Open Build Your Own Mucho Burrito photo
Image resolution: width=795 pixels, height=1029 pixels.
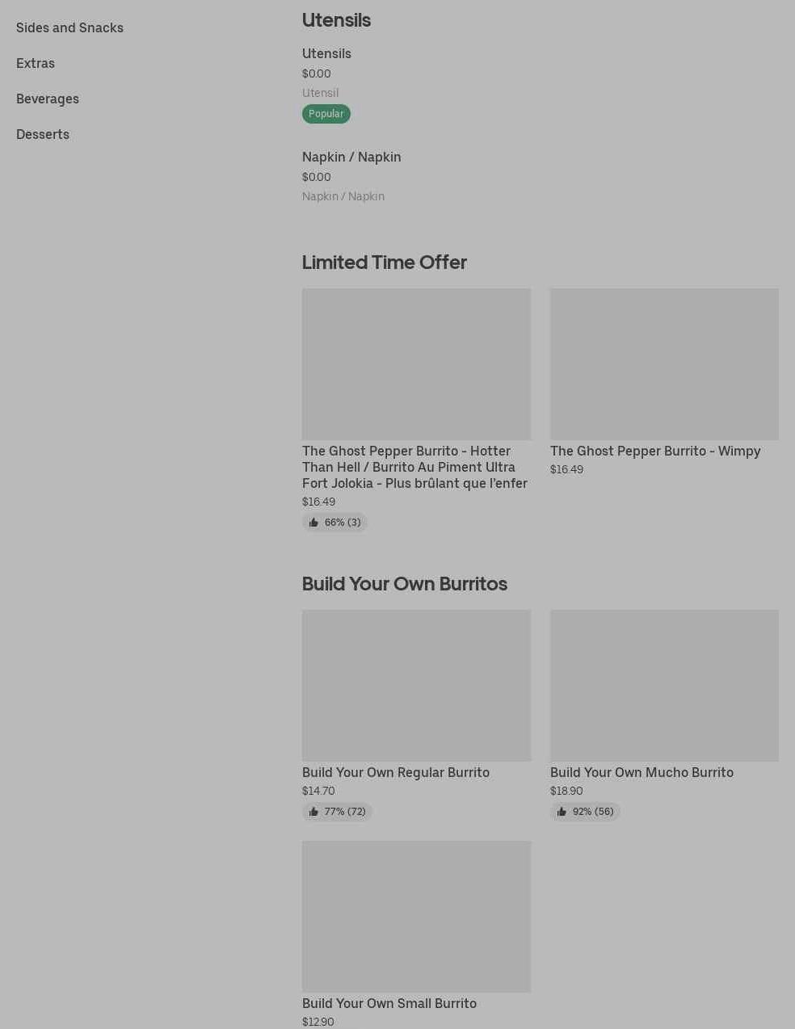664,686
